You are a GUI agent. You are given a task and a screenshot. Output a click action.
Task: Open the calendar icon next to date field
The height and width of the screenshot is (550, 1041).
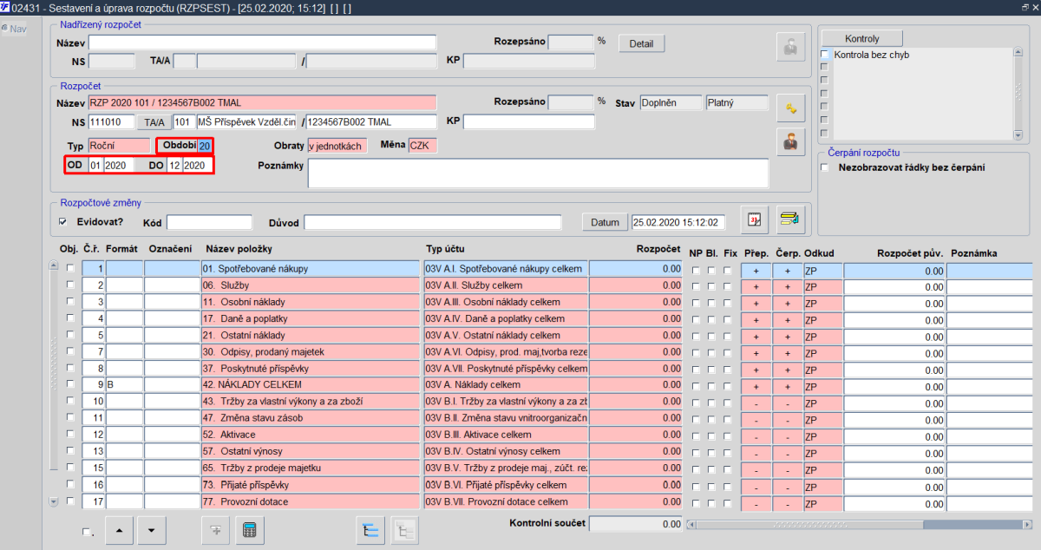point(755,219)
